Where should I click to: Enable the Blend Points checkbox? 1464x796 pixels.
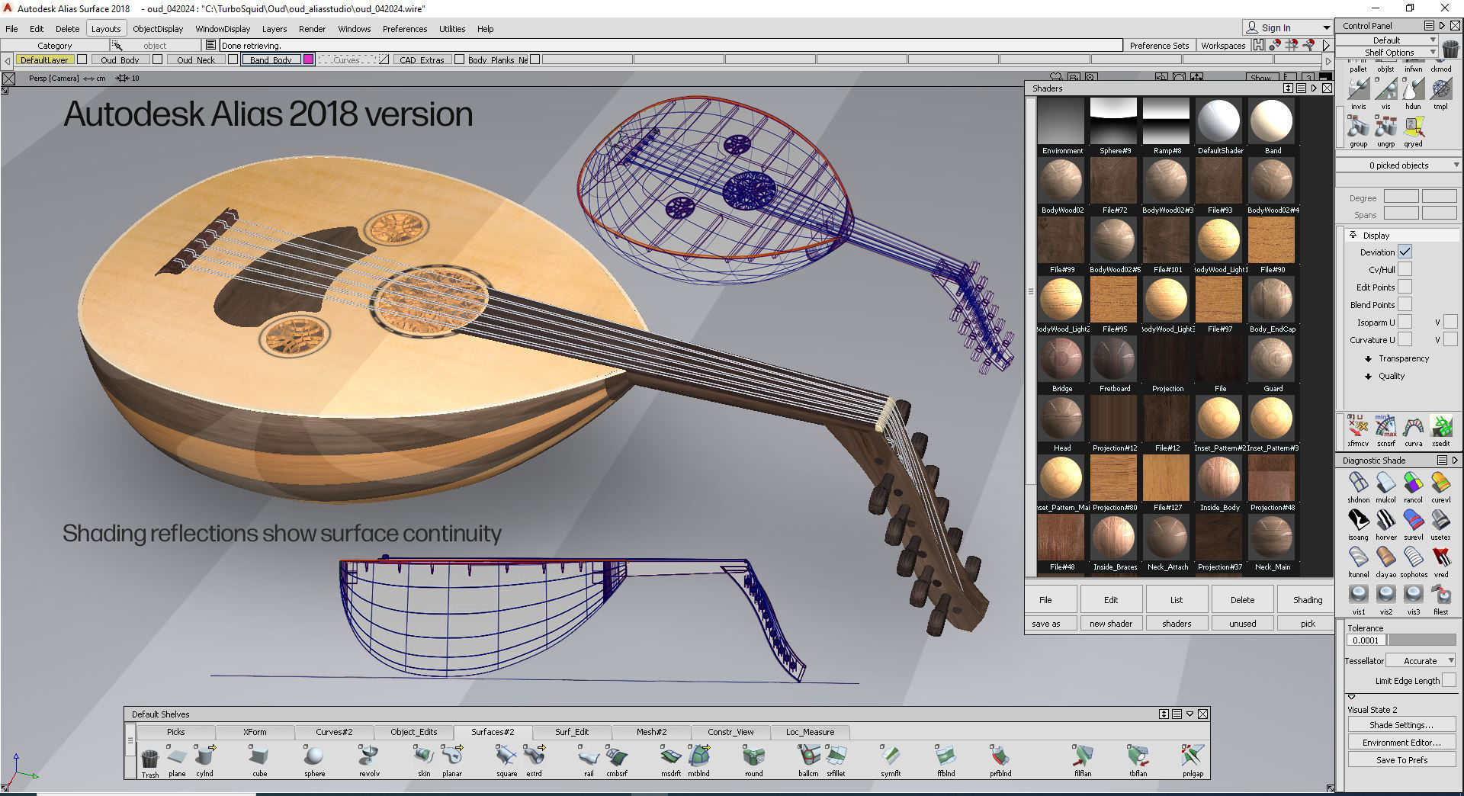pos(1405,304)
